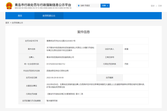Click the unified social credit code value
This screenshot has height=111, width=167.
click(56, 64)
